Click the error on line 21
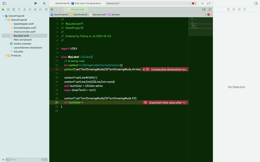Image resolution: width=260 pixels, height=162 pixels. [165, 103]
